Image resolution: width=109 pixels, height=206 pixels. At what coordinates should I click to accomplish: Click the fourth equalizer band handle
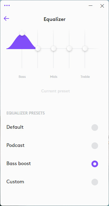pos(69,48)
